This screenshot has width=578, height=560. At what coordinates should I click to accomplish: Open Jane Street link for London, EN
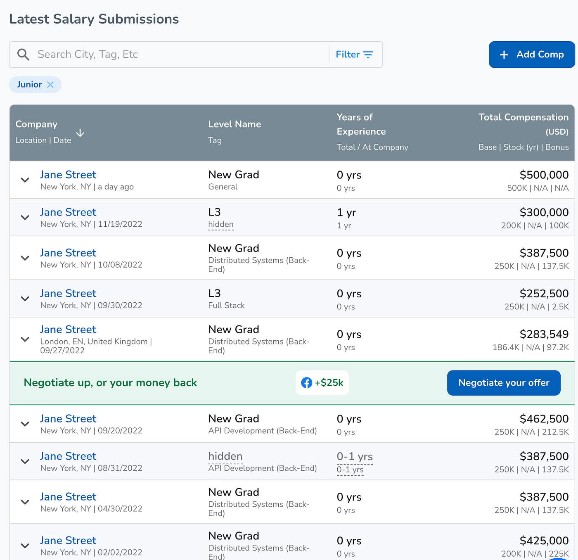coord(68,330)
